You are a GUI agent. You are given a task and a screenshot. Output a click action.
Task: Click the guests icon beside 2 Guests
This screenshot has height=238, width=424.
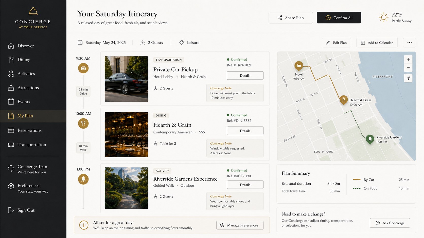[143, 42]
